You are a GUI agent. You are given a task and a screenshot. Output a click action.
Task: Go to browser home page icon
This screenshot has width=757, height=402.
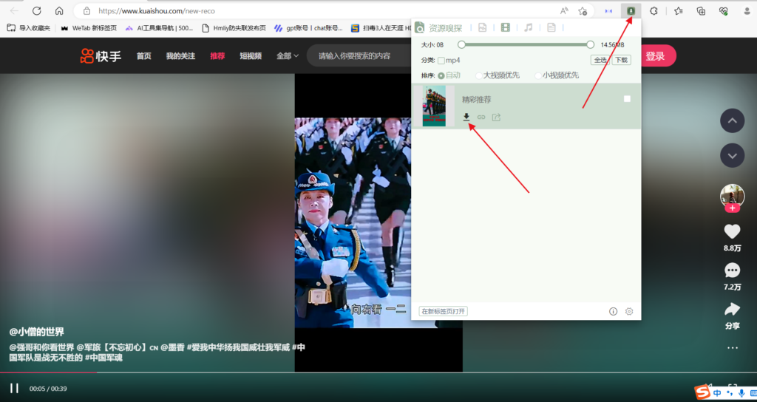(x=59, y=10)
